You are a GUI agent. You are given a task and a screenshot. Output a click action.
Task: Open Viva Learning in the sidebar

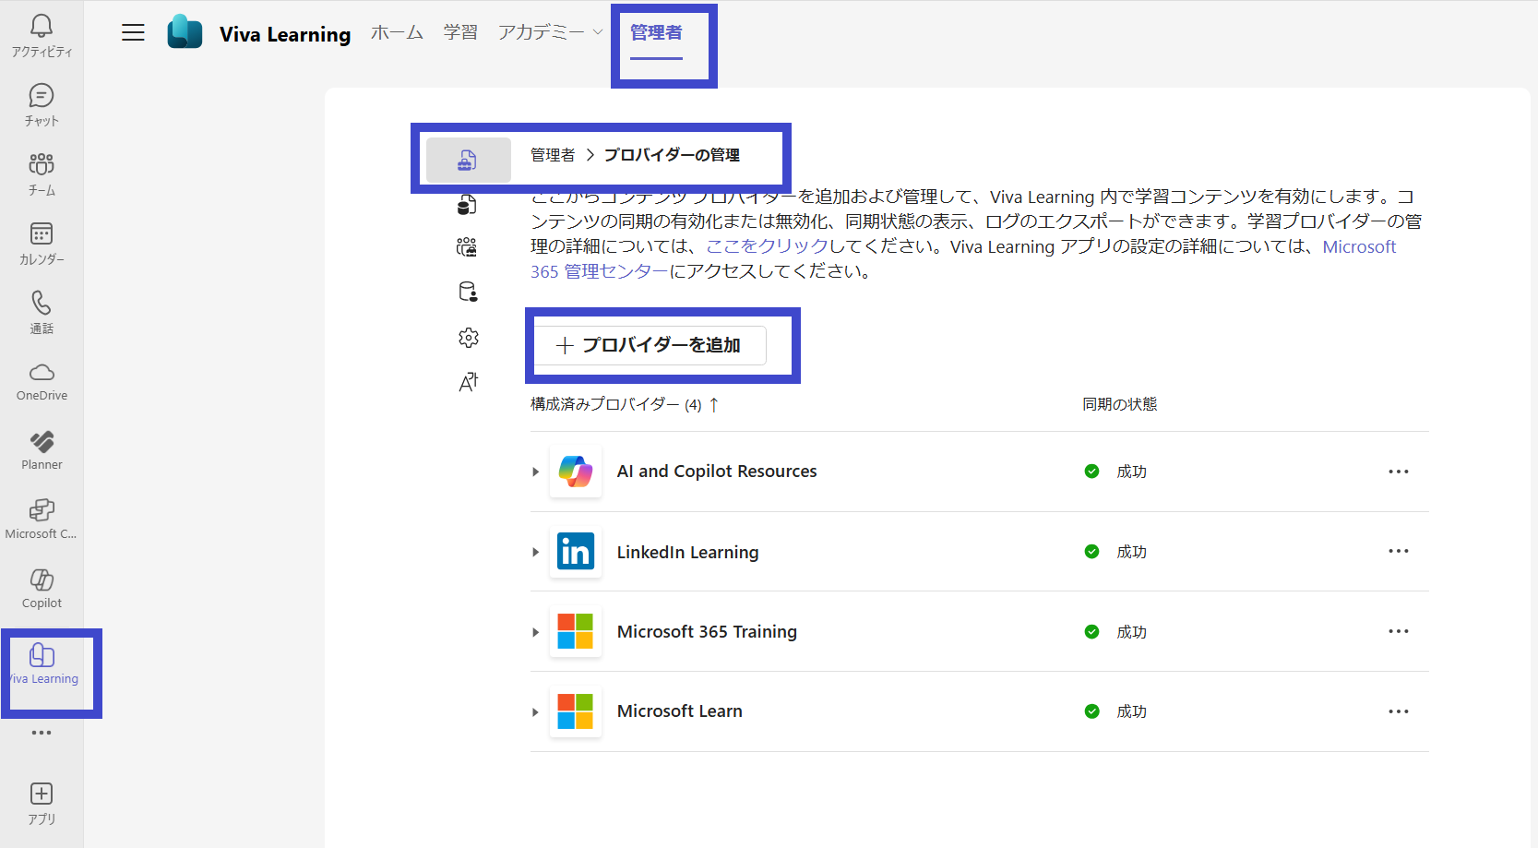click(x=42, y=664)
